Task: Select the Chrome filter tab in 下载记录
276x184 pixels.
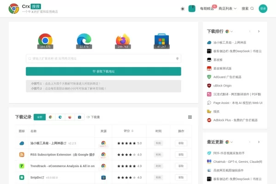Action: tap(50, 117)
